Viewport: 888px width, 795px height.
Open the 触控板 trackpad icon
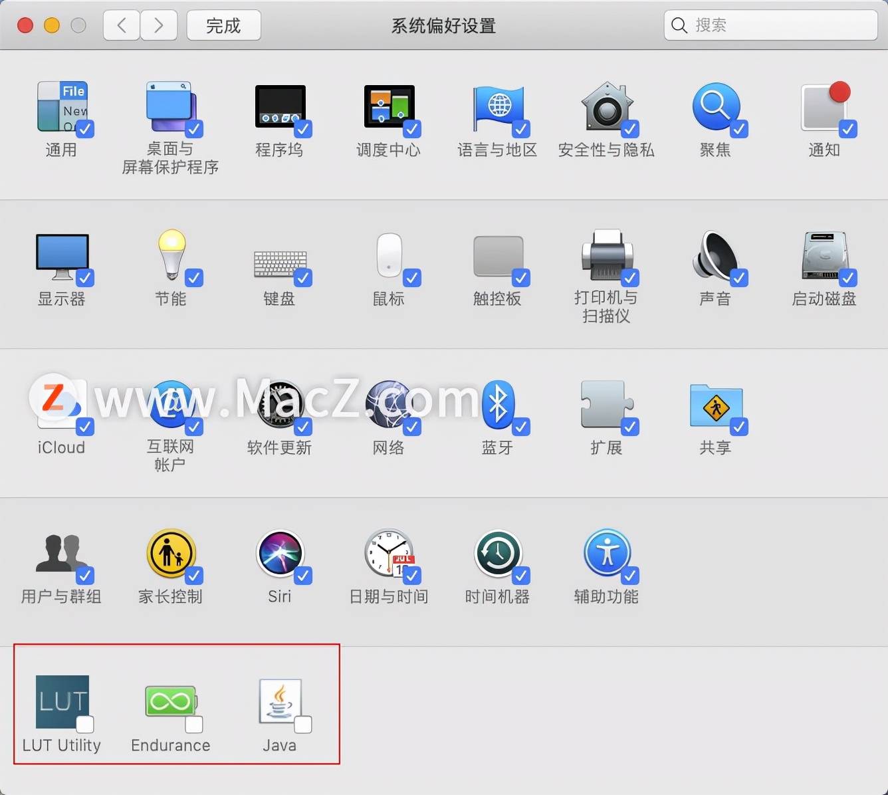498,256
